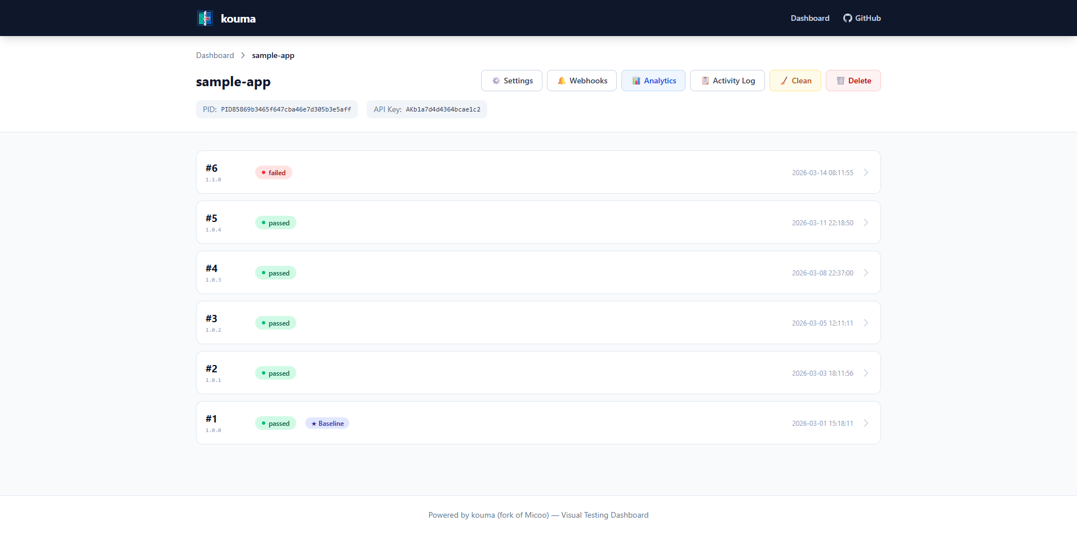
Task: Select the API Key value field
Action: 443,109
